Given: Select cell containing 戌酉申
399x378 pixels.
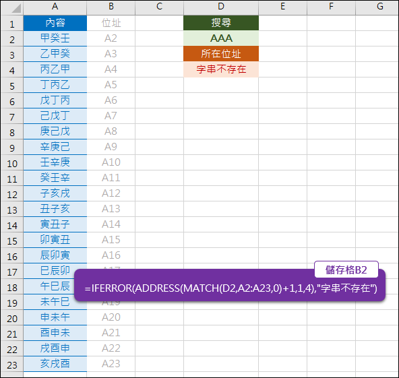Looking at the screenshot, I should point(55,348).
